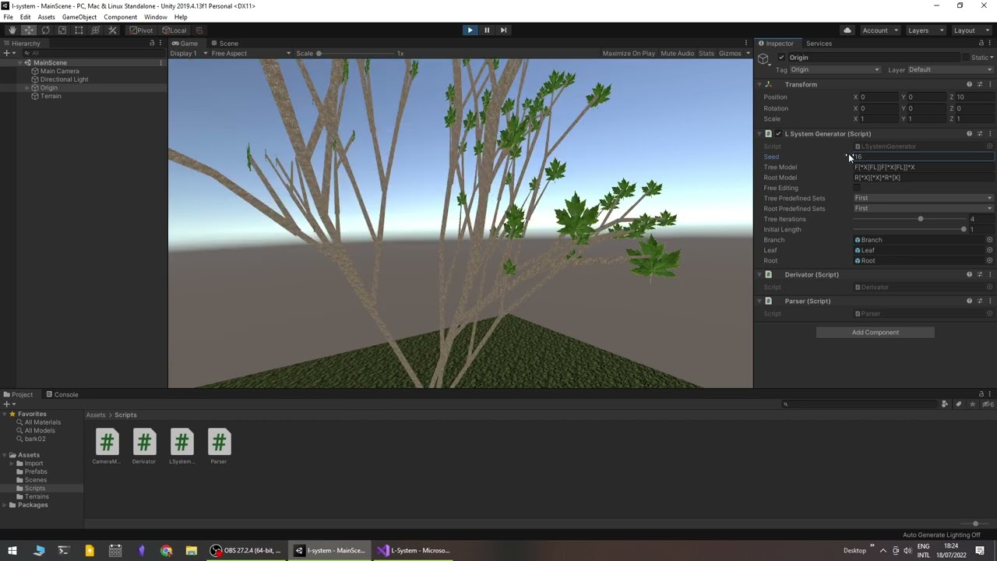Open the Assets menu
Screen dimensions: 997x561
pyautogui.click(x=46, y=17)
